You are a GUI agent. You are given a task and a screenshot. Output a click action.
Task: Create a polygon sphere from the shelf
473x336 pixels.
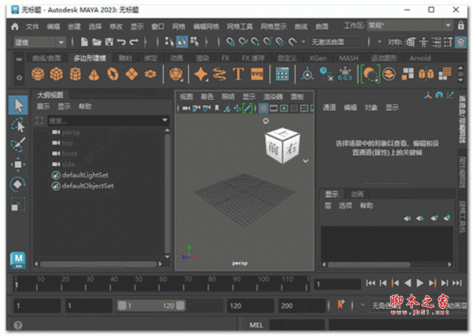pyautogui.click(x=38, y=74)
